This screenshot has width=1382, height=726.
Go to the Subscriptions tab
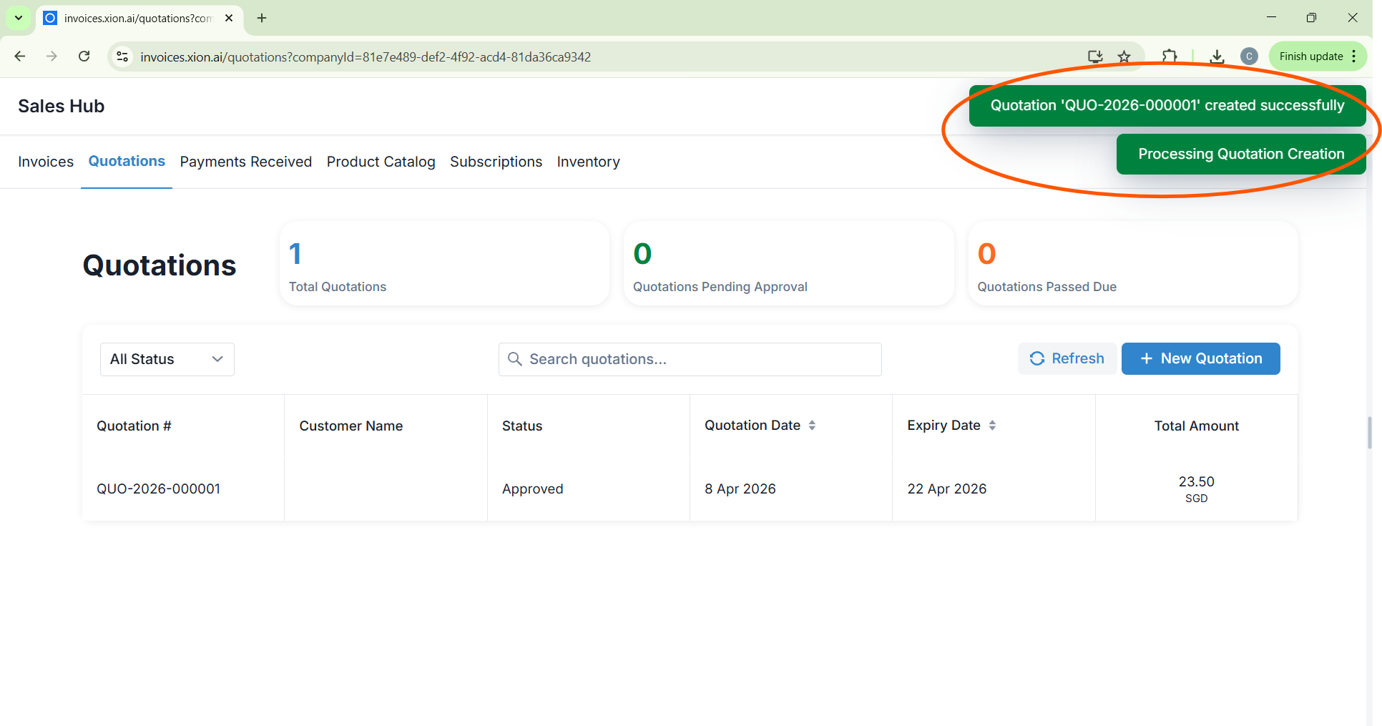click(496, 162)
